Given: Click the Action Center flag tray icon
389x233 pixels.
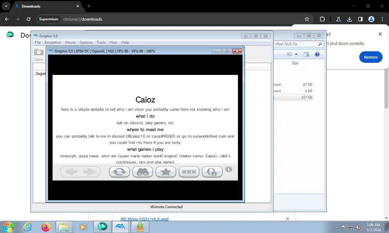Looking at the screenshot, I should click(343, 227).
